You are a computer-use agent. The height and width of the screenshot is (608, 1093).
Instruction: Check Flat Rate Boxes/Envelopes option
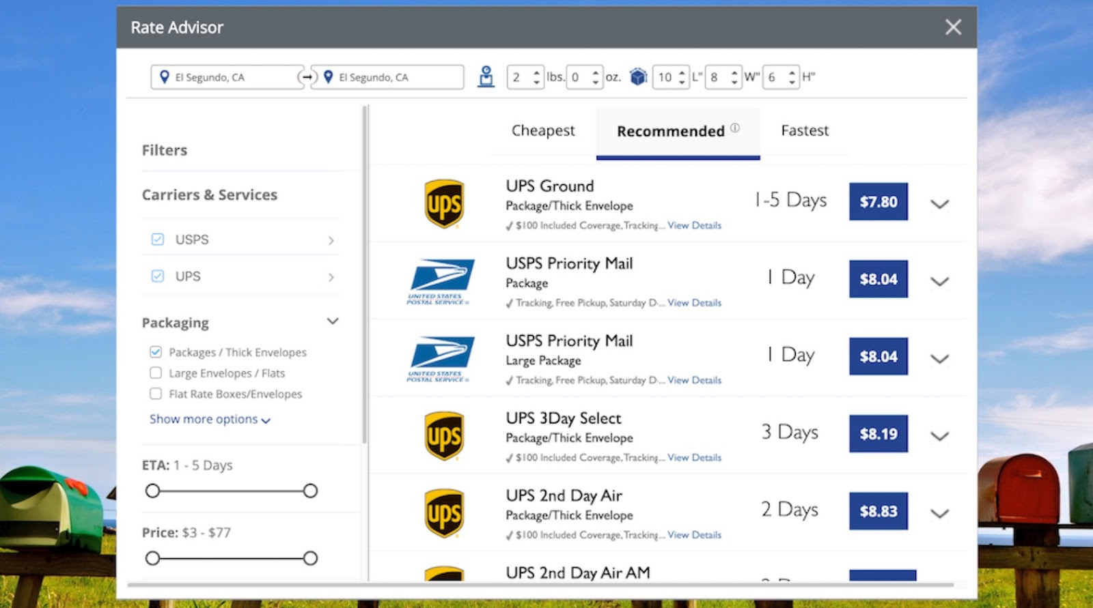(156, 394)
